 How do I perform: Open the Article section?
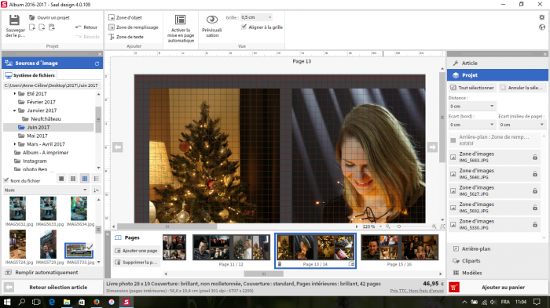click(x=497, y=63)
